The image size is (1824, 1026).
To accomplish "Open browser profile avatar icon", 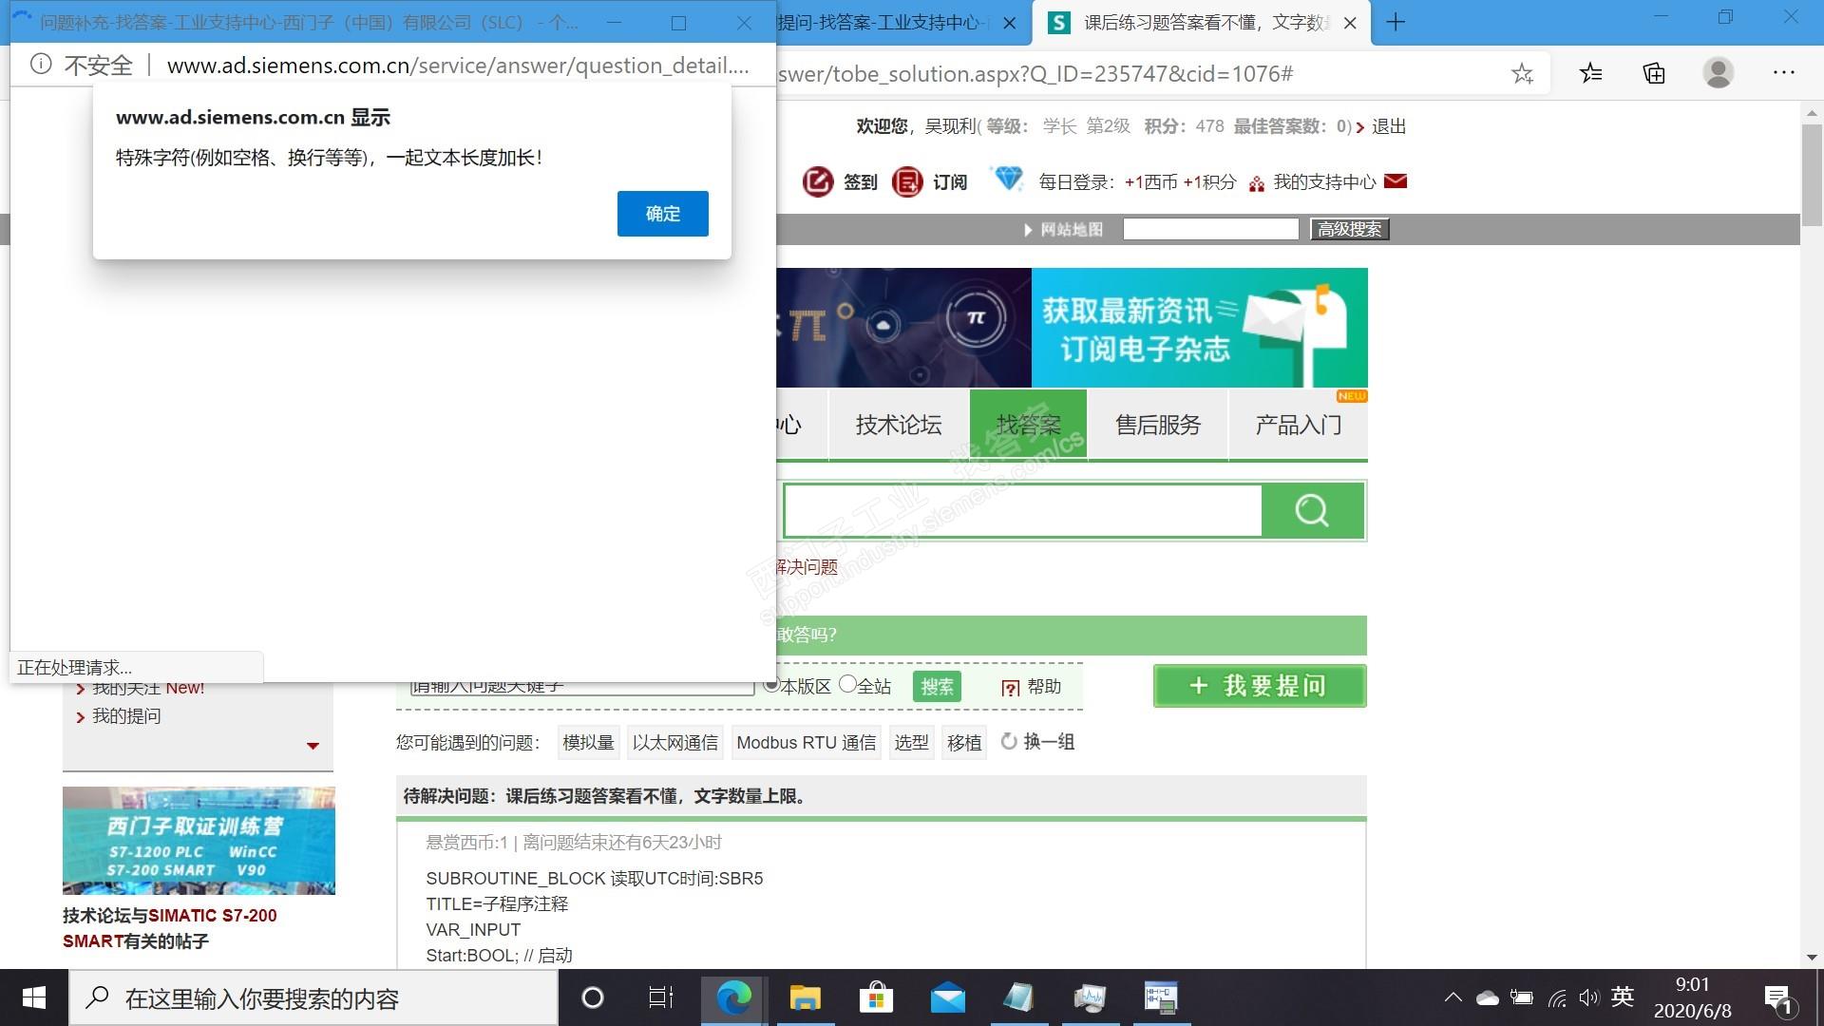I will 1718,73.
